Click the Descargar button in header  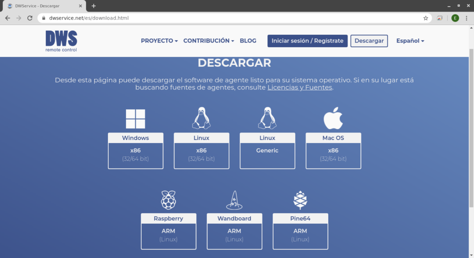click(369, 41)
